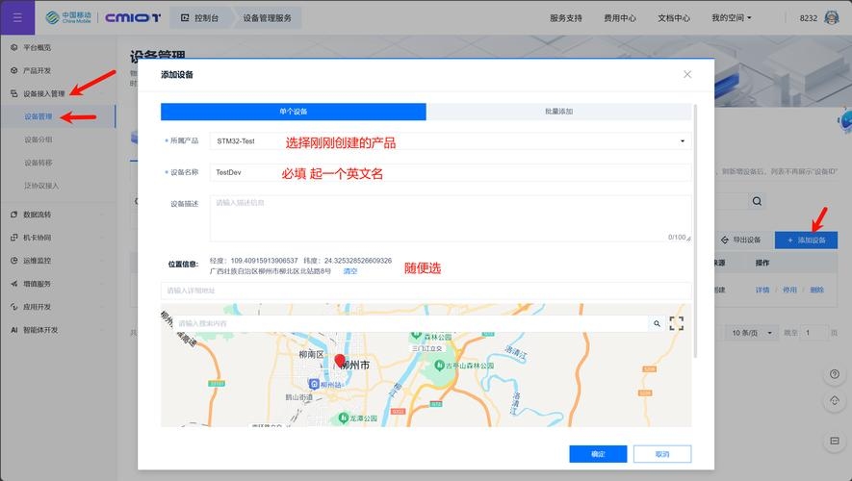The height and width of the screenshot is (481, 852).
Task: Open 服务支持 menu
Action: tap(566, 18)
